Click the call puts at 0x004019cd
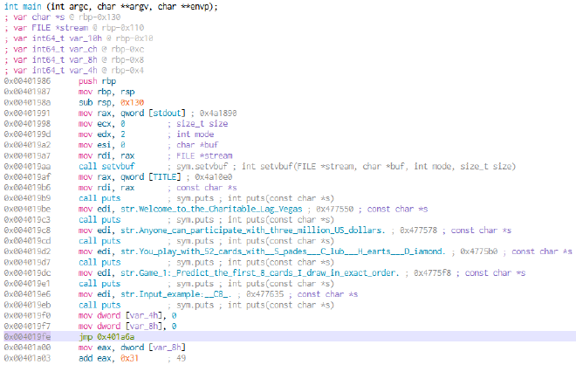 [x=99, y=241]
